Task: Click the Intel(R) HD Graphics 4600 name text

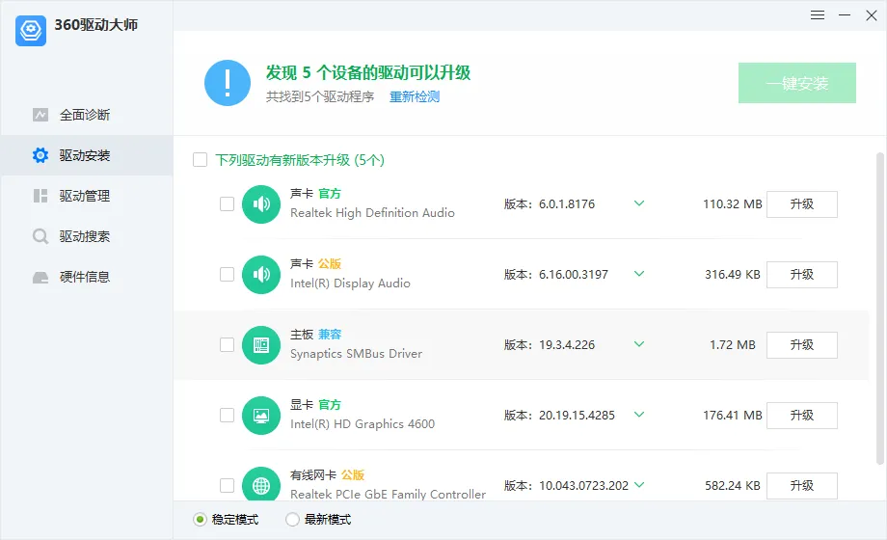Action: pyautogui.click(x=363, y=424)
